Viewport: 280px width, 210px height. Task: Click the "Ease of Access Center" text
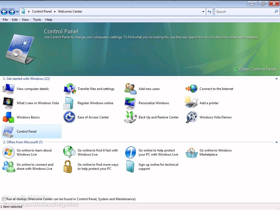click(x=93, y=117)
